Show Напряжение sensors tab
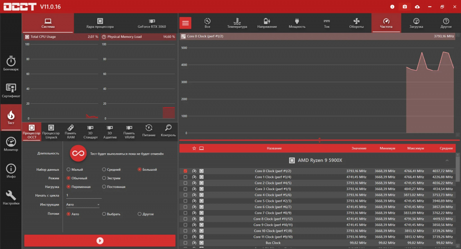The height and width of the screenshot is (249, 461). click(x=267, y=23)
